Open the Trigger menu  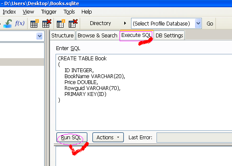[x=49, y=12]
